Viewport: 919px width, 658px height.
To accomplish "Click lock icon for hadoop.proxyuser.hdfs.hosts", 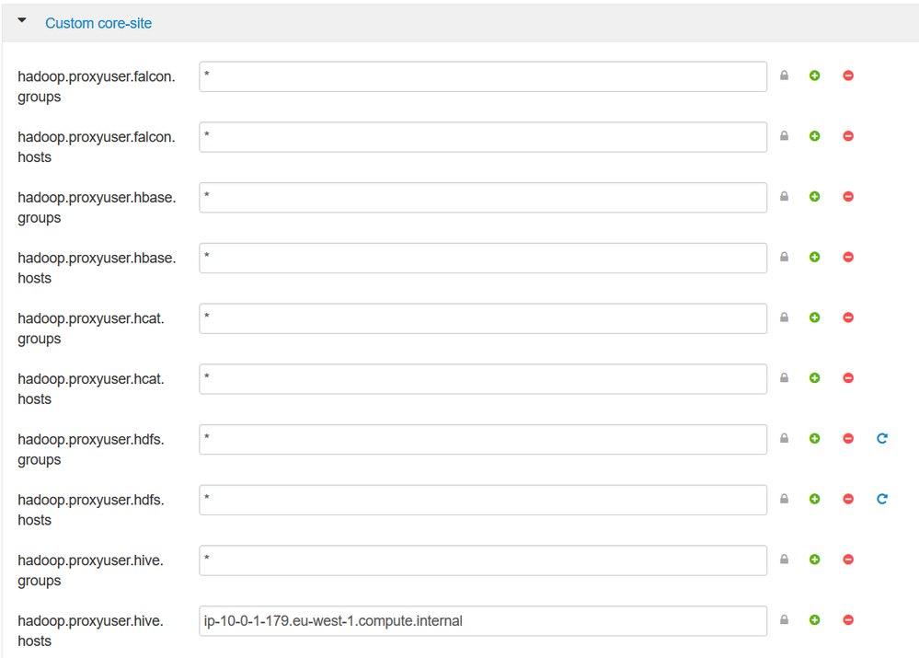I will point(784,499).
